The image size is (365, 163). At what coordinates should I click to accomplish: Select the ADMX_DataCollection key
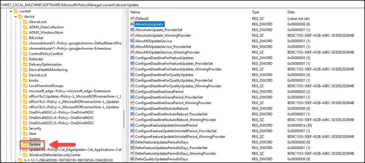click(46, 27)
